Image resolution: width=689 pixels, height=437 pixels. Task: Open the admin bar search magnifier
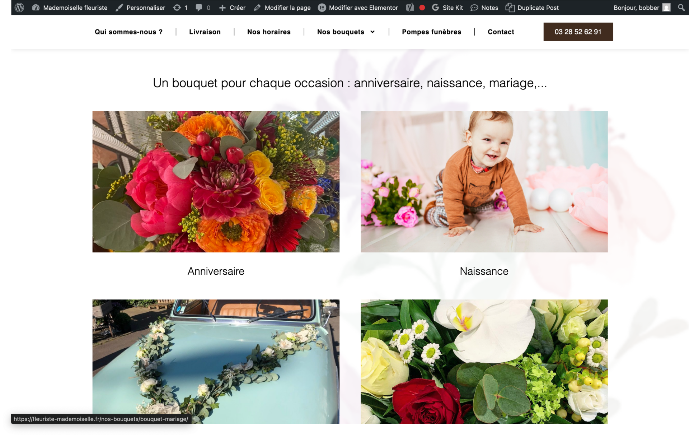(681, 8)
